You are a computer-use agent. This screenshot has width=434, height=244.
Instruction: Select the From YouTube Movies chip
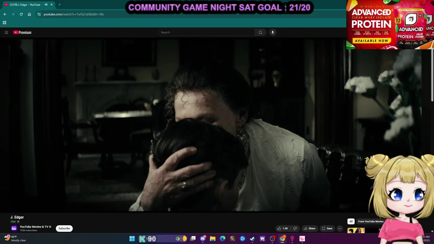pyautogui.click(x=371, y=221)
